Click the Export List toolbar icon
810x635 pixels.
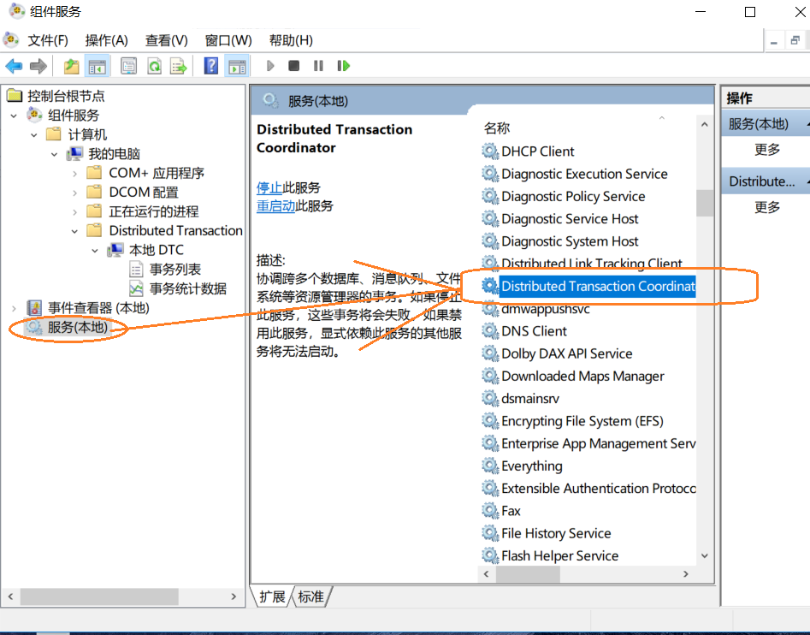(x=178, y=66)
